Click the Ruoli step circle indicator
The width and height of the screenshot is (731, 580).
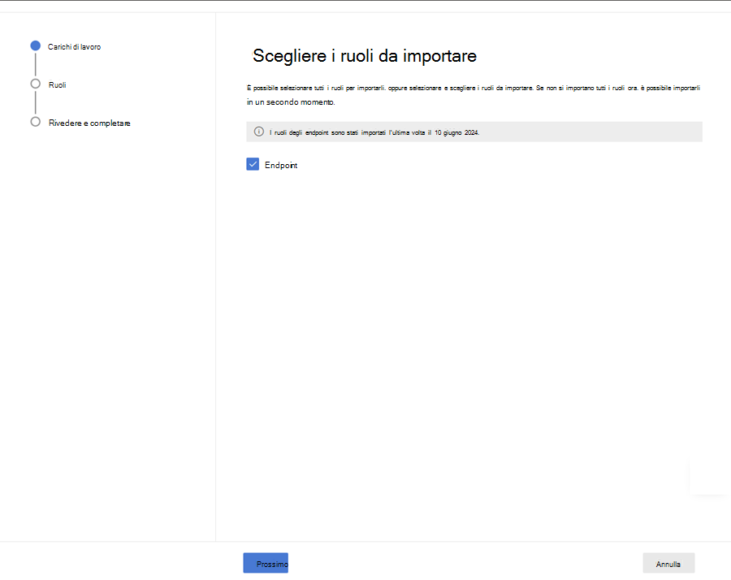(35, 84)
